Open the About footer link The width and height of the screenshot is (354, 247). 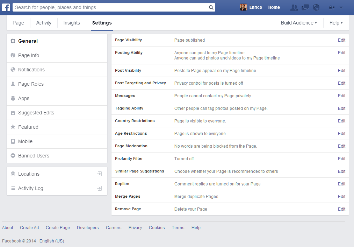7,227
